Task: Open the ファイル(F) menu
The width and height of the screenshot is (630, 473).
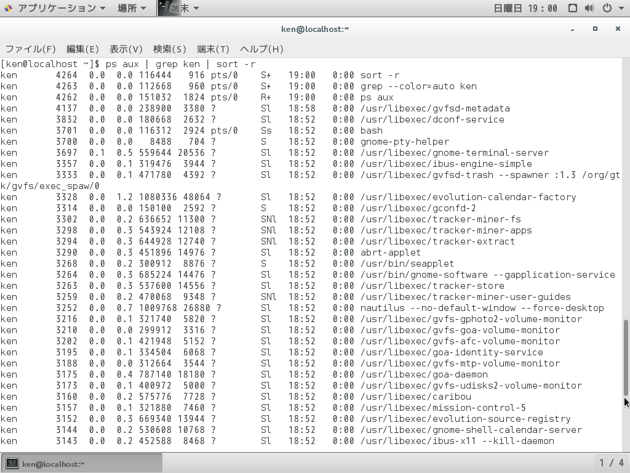Action: pyautogui.click(x=31, y=49)
